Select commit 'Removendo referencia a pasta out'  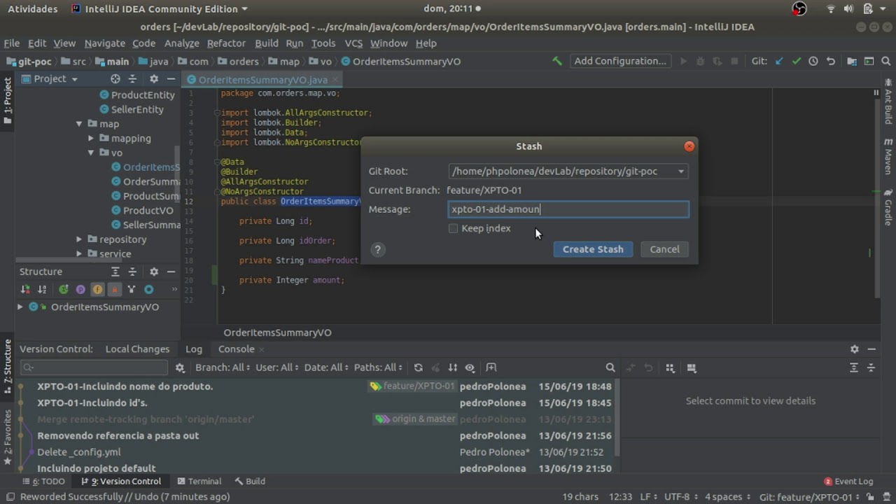point(118,435)
